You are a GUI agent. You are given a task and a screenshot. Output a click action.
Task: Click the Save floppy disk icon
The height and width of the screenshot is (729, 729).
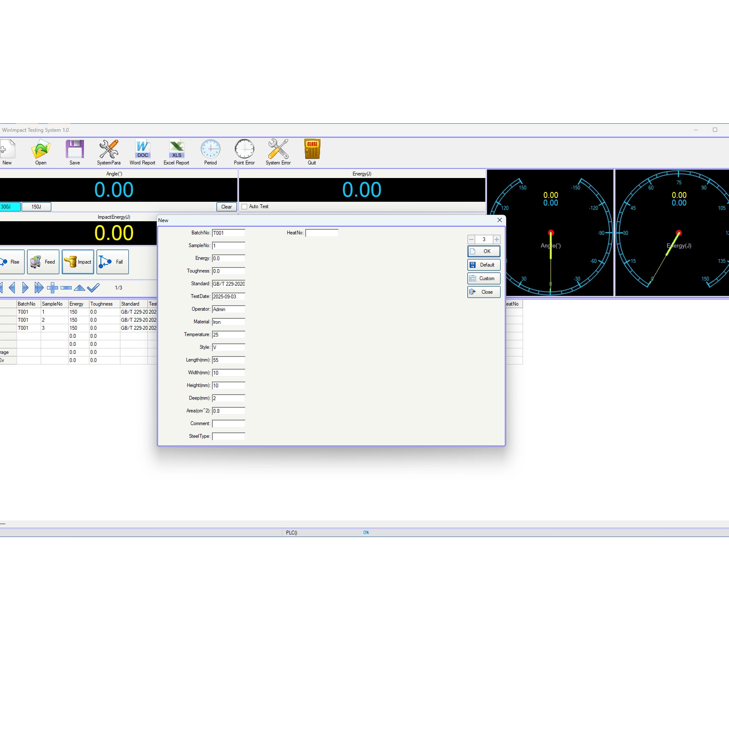[x=75, y=152]
